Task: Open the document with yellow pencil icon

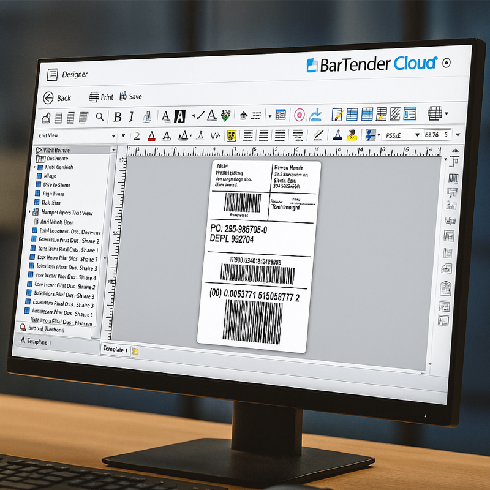Action: click(337, 115)
